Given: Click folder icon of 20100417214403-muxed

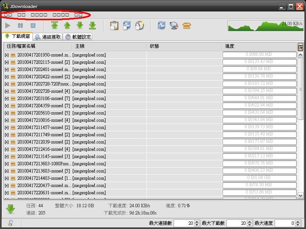Looking at the screenshot, I should point(13,178).
